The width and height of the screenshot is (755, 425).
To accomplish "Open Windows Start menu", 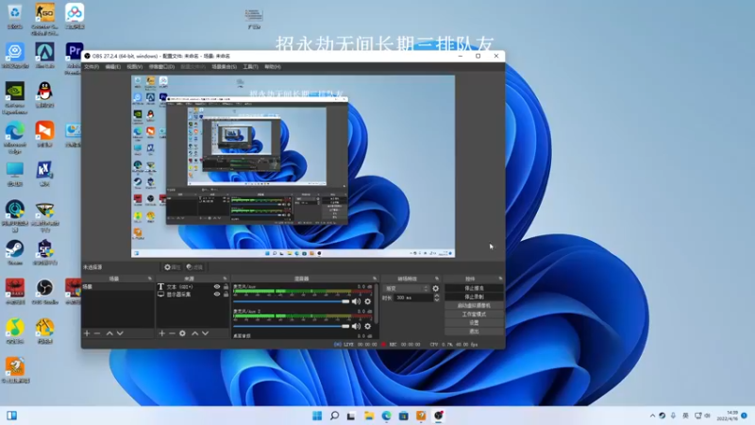I will 317,416.
